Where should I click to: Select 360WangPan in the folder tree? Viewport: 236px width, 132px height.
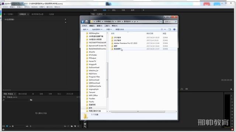click(94, 33)
